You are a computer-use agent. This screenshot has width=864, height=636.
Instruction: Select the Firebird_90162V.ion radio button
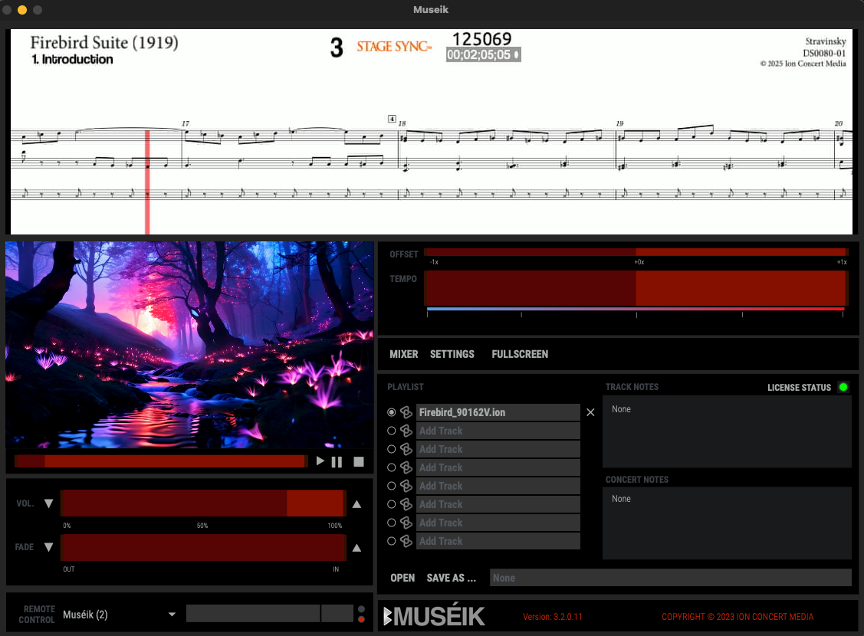tap(391, 412)
